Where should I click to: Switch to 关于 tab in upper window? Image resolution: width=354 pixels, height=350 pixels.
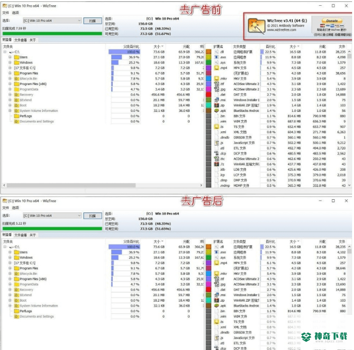(33, 40)
